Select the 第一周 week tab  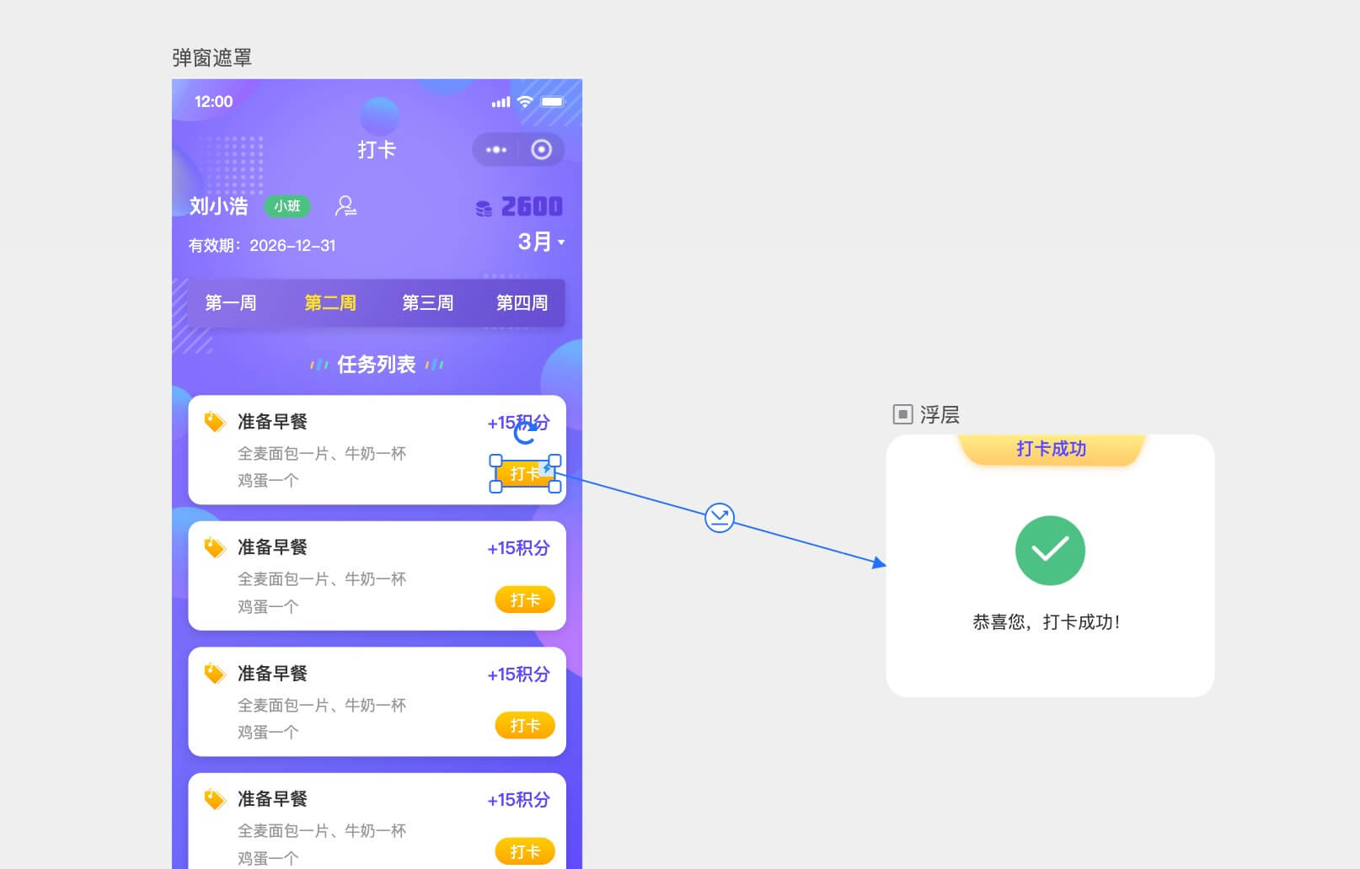click(231, 303)
